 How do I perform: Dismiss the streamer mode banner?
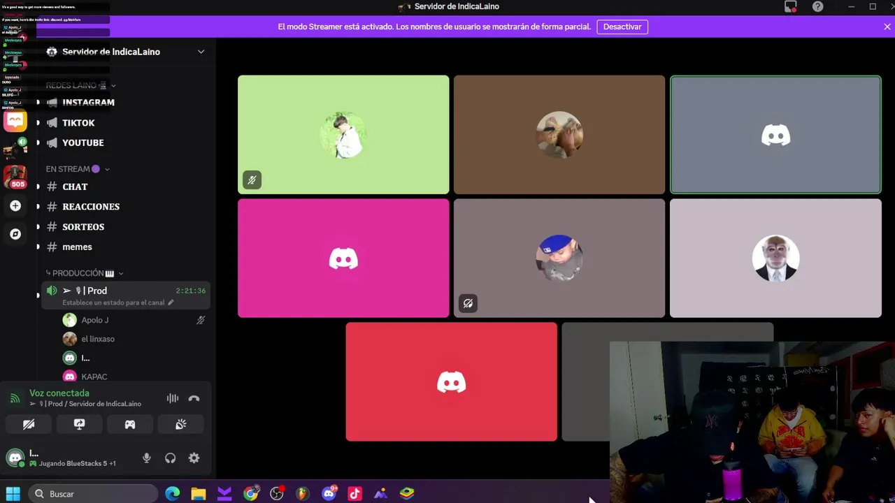887,27
